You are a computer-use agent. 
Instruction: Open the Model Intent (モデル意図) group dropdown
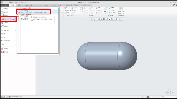(121, 16)
